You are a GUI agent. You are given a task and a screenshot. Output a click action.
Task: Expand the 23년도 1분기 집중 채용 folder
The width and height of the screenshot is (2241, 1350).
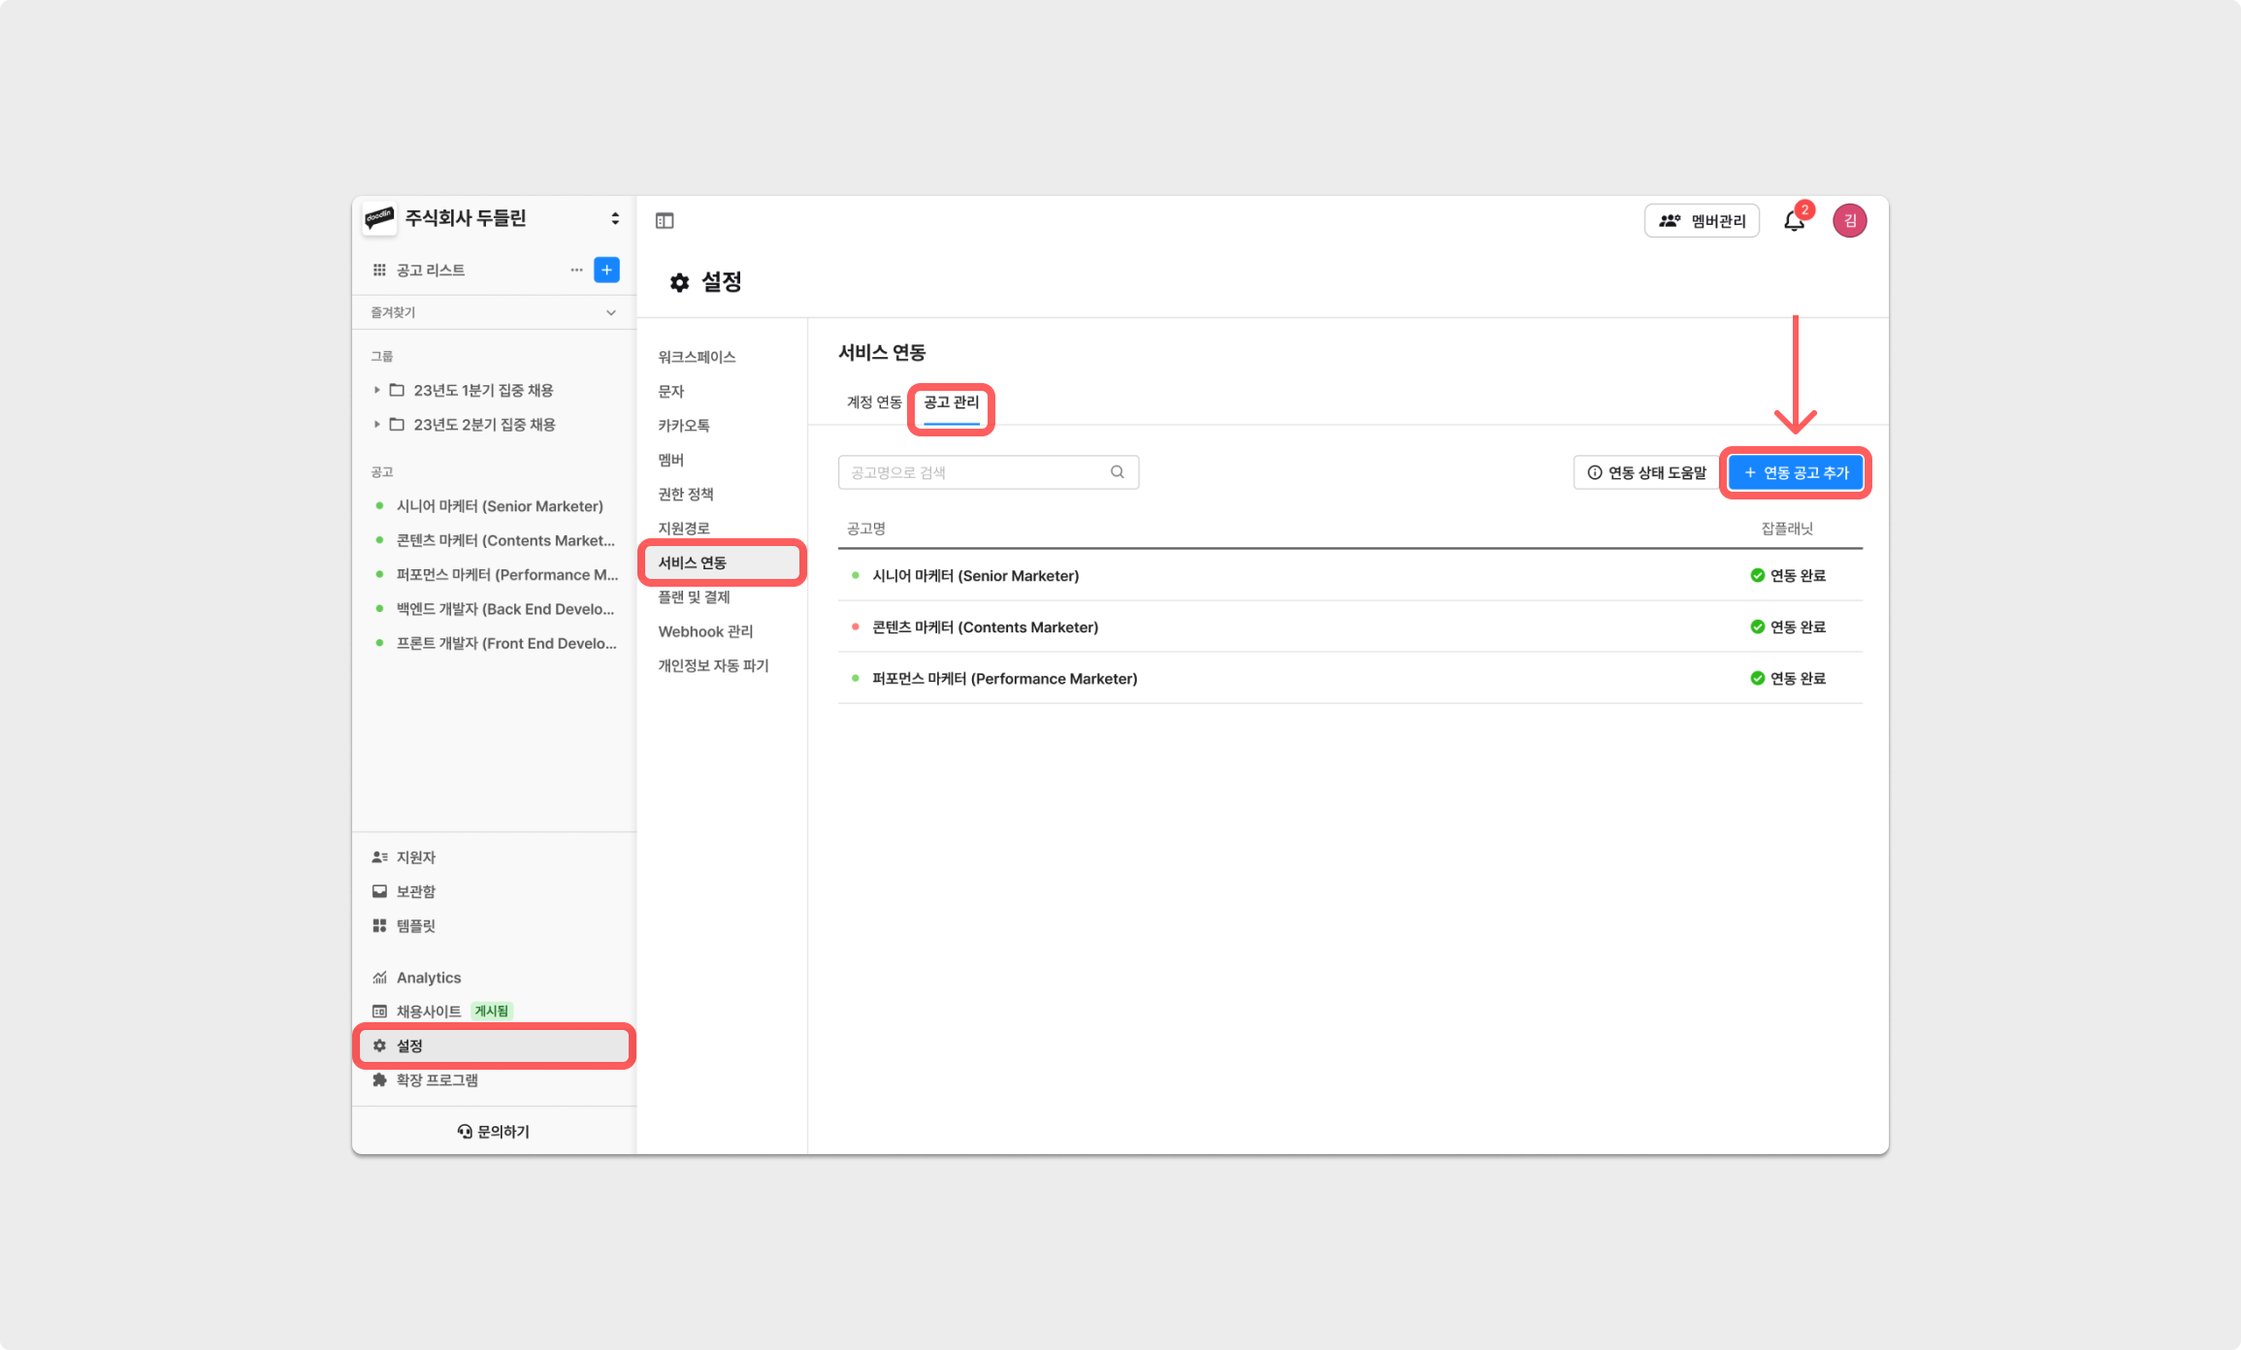coord(377,390)
